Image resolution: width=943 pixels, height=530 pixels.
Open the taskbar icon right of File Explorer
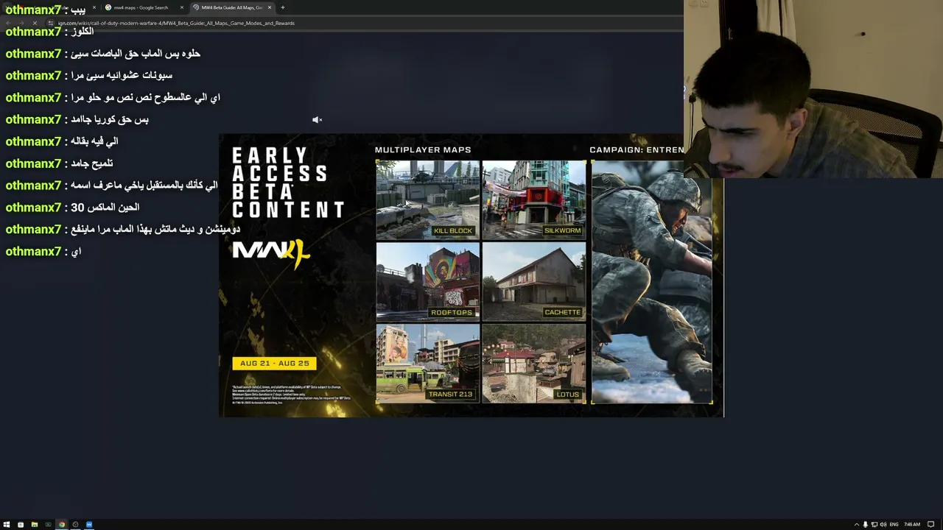pyautogui.click(x=48, y=524)
